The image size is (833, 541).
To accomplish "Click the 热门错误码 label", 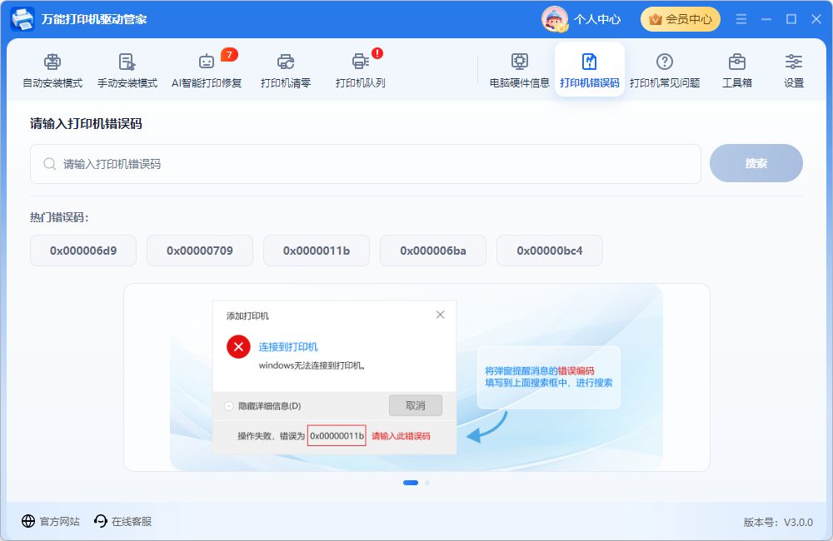I will 59,218.
